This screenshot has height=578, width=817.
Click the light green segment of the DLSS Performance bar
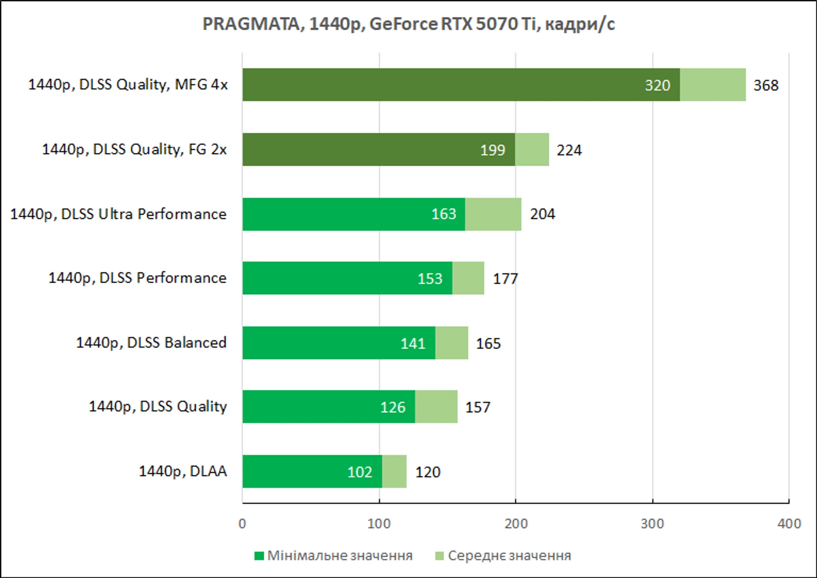pos(468,278)
